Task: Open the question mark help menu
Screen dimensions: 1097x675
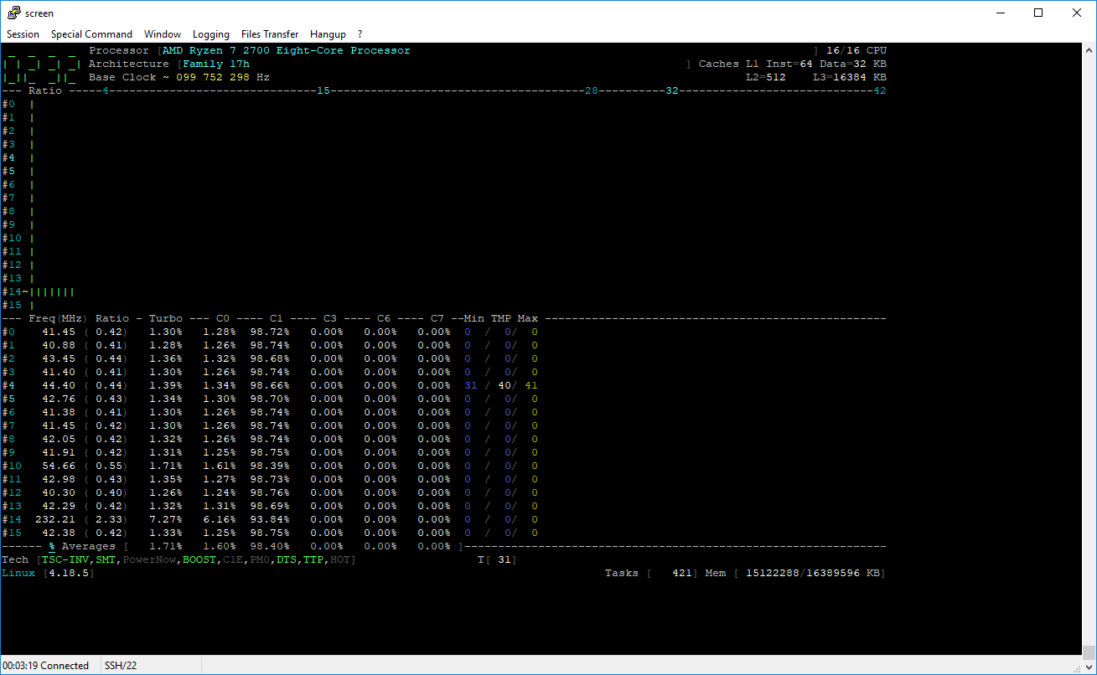Action: (x=360, y=34)
